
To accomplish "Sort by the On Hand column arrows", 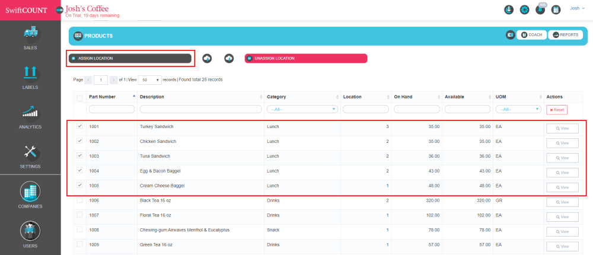I will click(438, 97).
